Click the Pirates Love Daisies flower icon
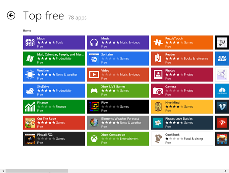This screenshot has height=173, width=229. click(x=158, y=123)
